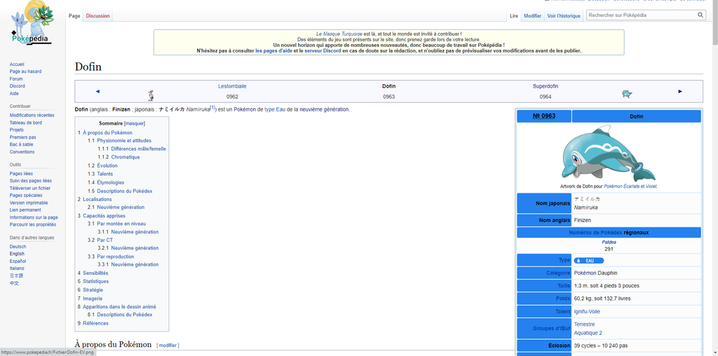Click the search magnifier icon
The width and height of the screenshot is (718, 356).
[x=700, y=15]
